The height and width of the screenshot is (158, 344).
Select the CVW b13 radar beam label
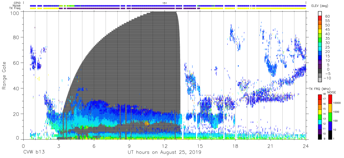point(34,152)
